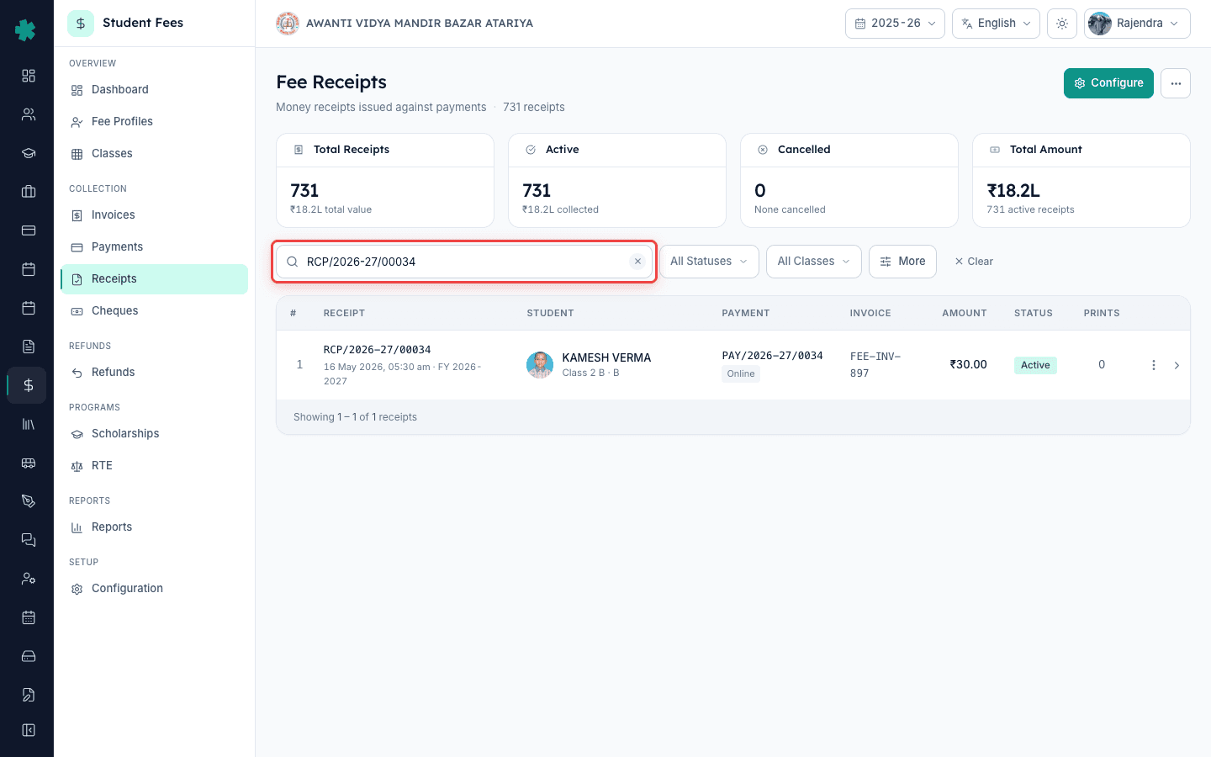Open the three-dot menu beside Configure
This screenshot has height=757, width=1211.
coord(1176,83)
